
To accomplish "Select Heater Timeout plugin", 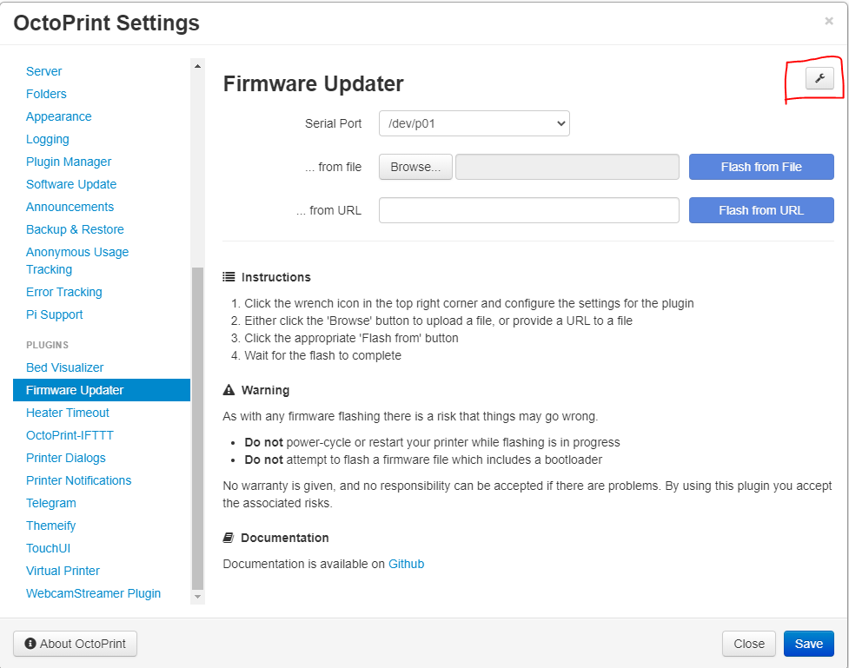I will [68, 413].
